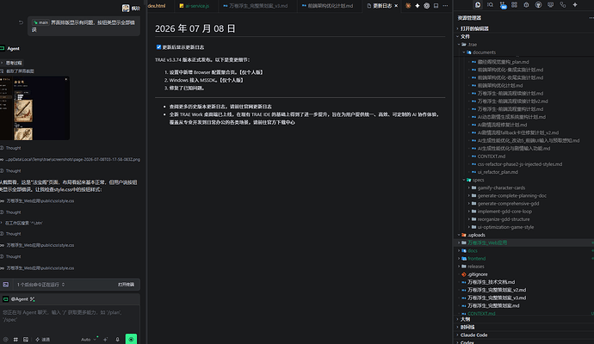Switch to the ai-service.js tab

coord(194,6)
